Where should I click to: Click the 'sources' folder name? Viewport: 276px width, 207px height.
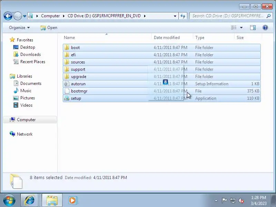point(78,62)
